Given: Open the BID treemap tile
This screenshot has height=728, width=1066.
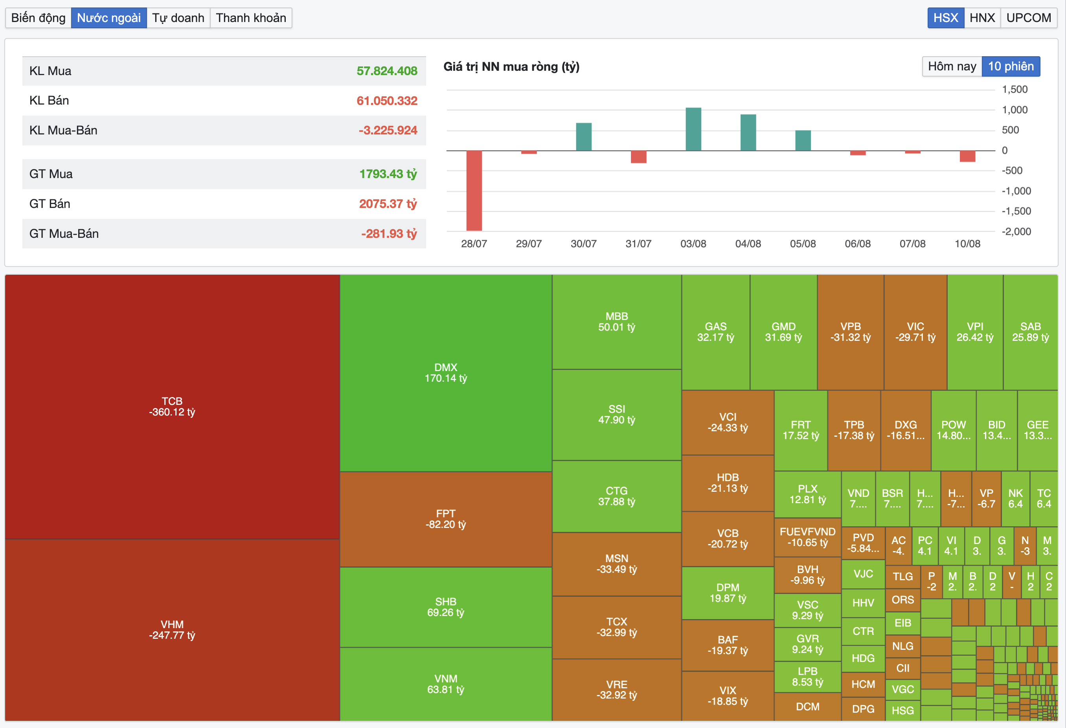Looking at the screenshot, I should tap(997, 430).
